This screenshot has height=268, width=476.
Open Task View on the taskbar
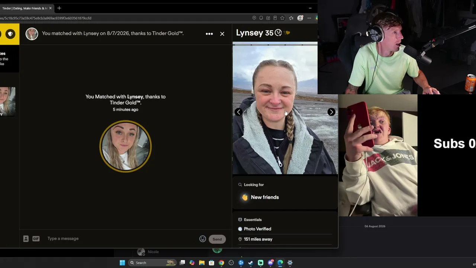click(x=182, y=263)
